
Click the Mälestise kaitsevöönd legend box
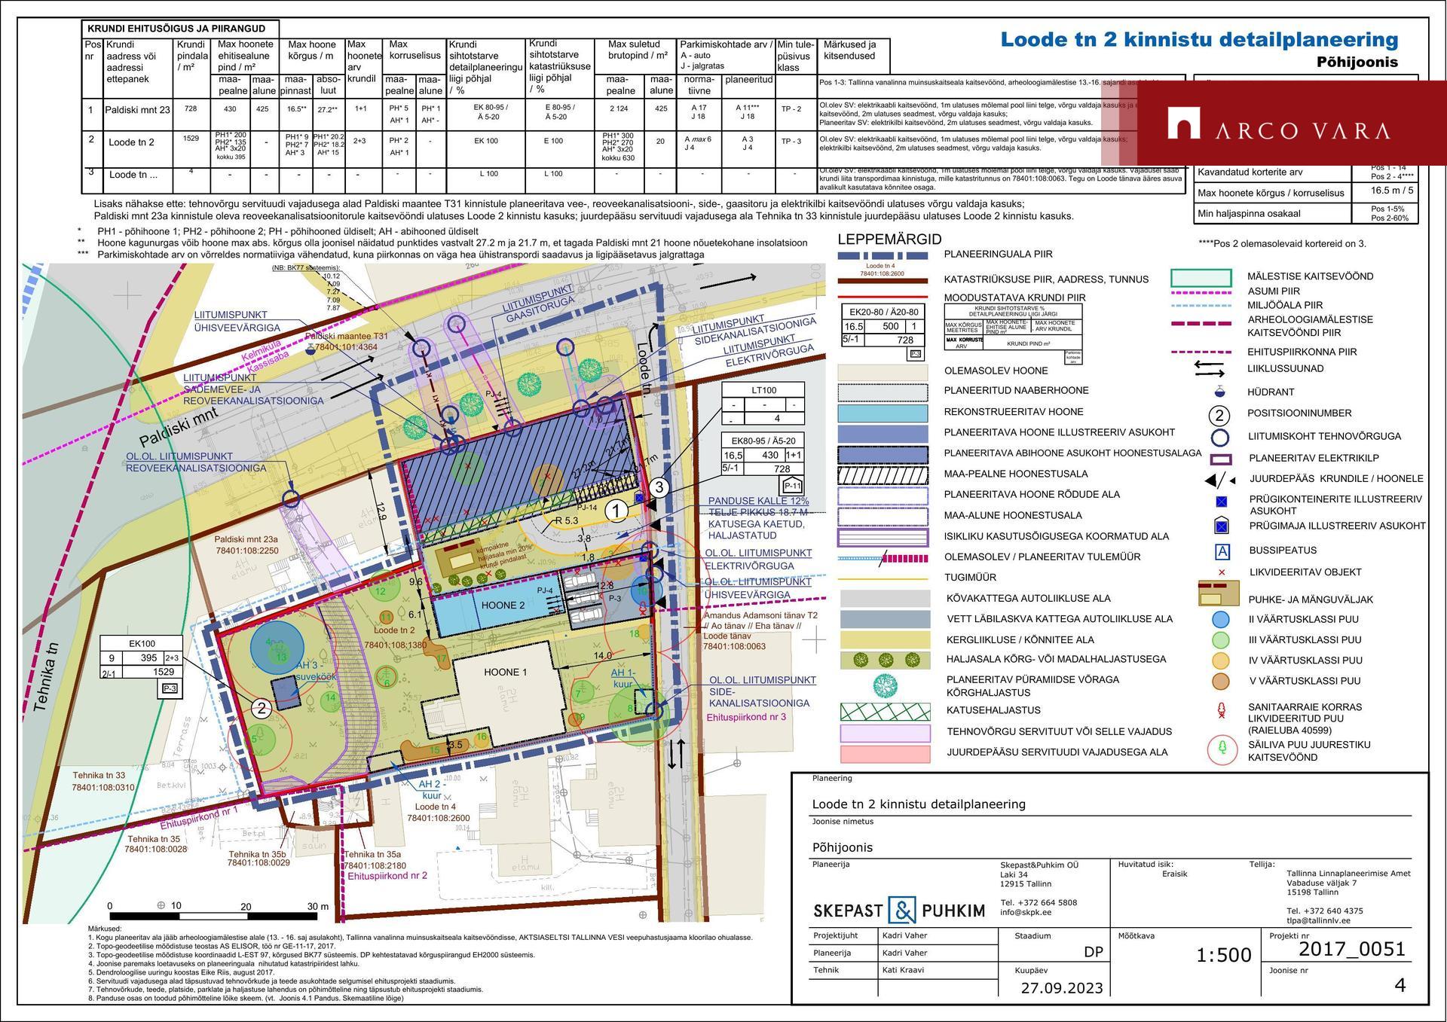(x=1201, y=277)
